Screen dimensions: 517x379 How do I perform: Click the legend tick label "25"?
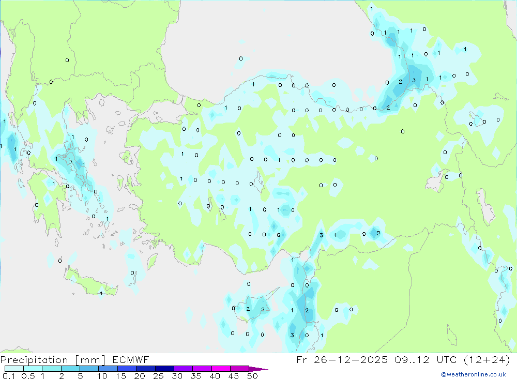(x=159, y=376)
